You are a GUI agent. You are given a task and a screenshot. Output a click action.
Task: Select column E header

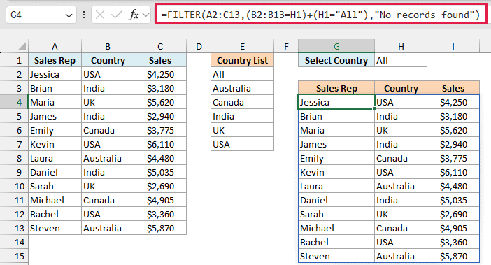point(243,47)
